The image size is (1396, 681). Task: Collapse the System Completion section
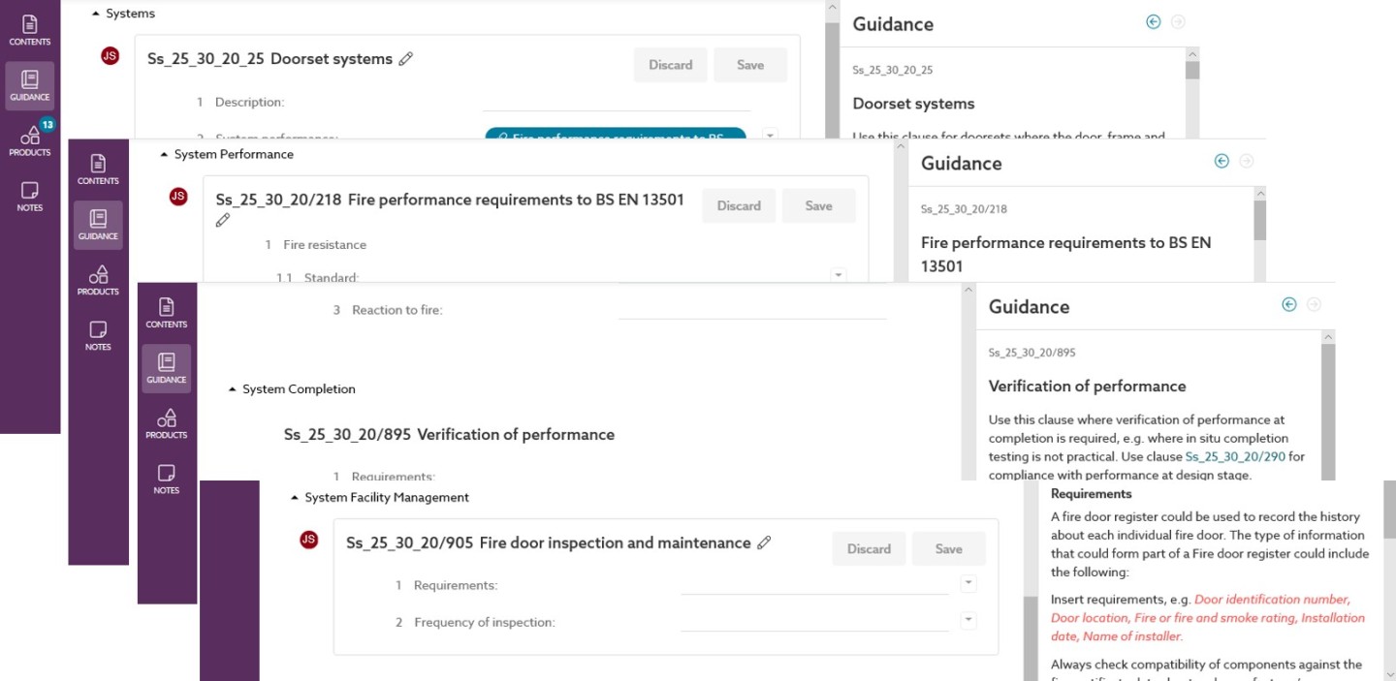[x=232, y=389]
